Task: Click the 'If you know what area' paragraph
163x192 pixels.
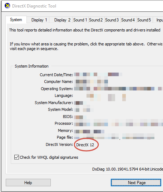Action: click(x=86, y=46)
